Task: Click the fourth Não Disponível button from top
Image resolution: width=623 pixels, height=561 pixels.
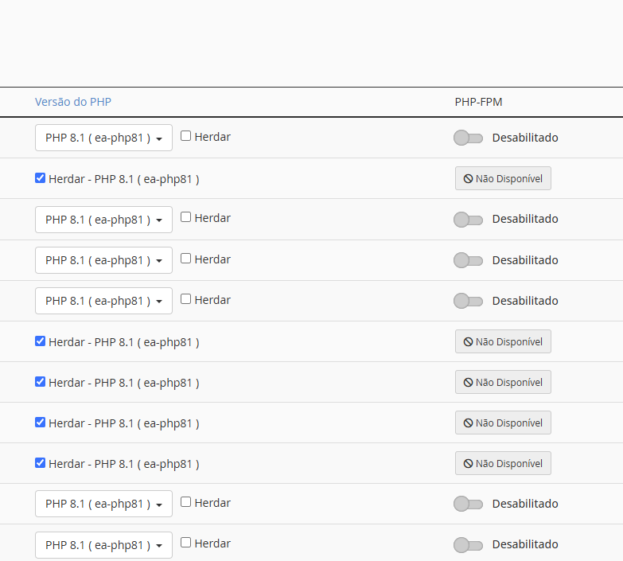Action: tap(503, 423)
